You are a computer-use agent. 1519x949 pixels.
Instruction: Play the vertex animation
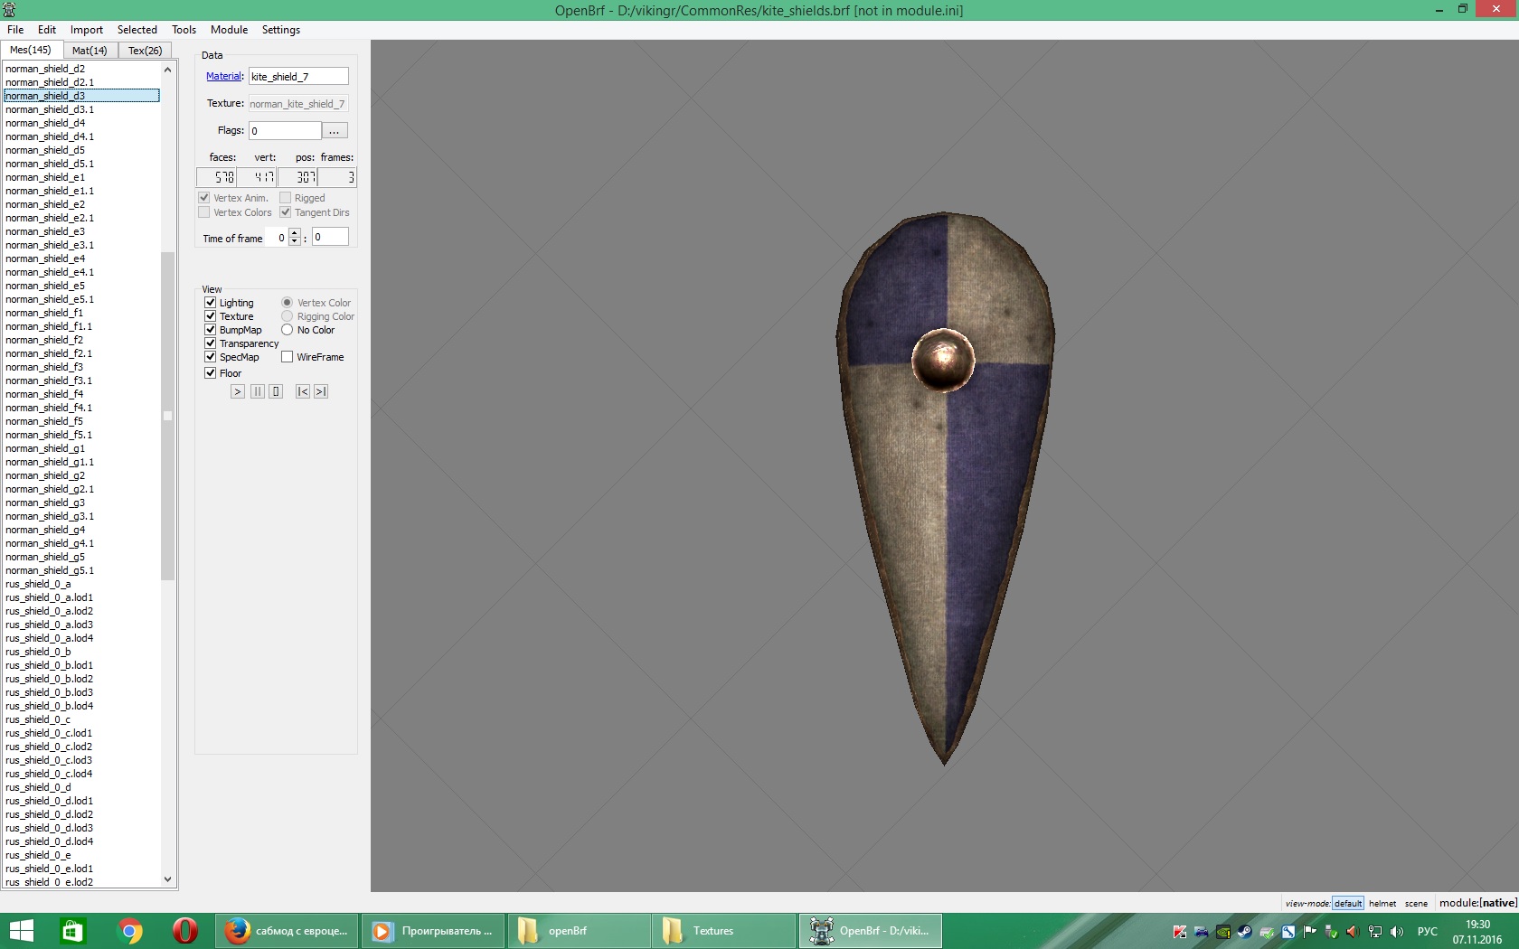(237, 391)
